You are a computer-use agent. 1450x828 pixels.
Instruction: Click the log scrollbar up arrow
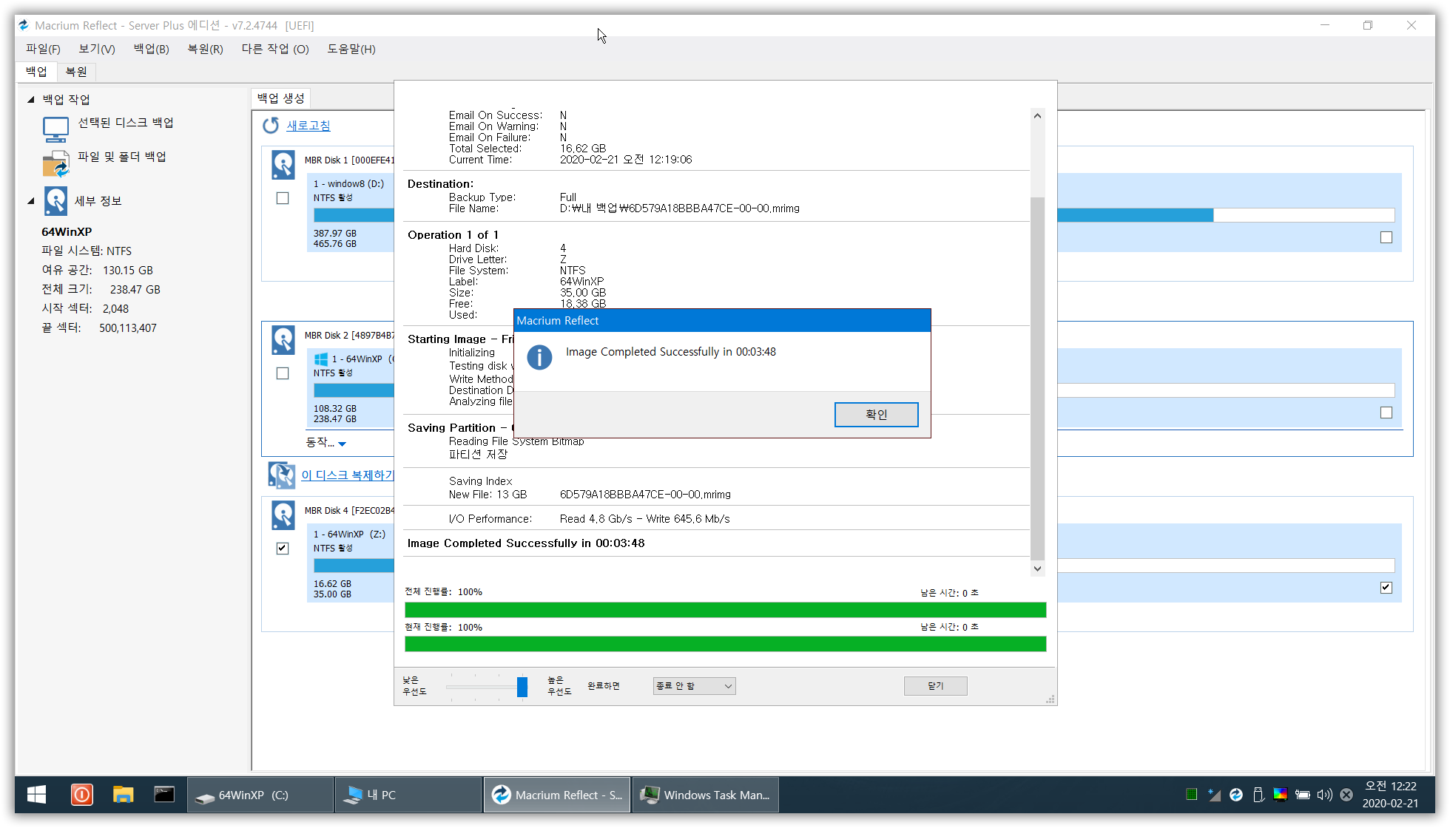1037,115
